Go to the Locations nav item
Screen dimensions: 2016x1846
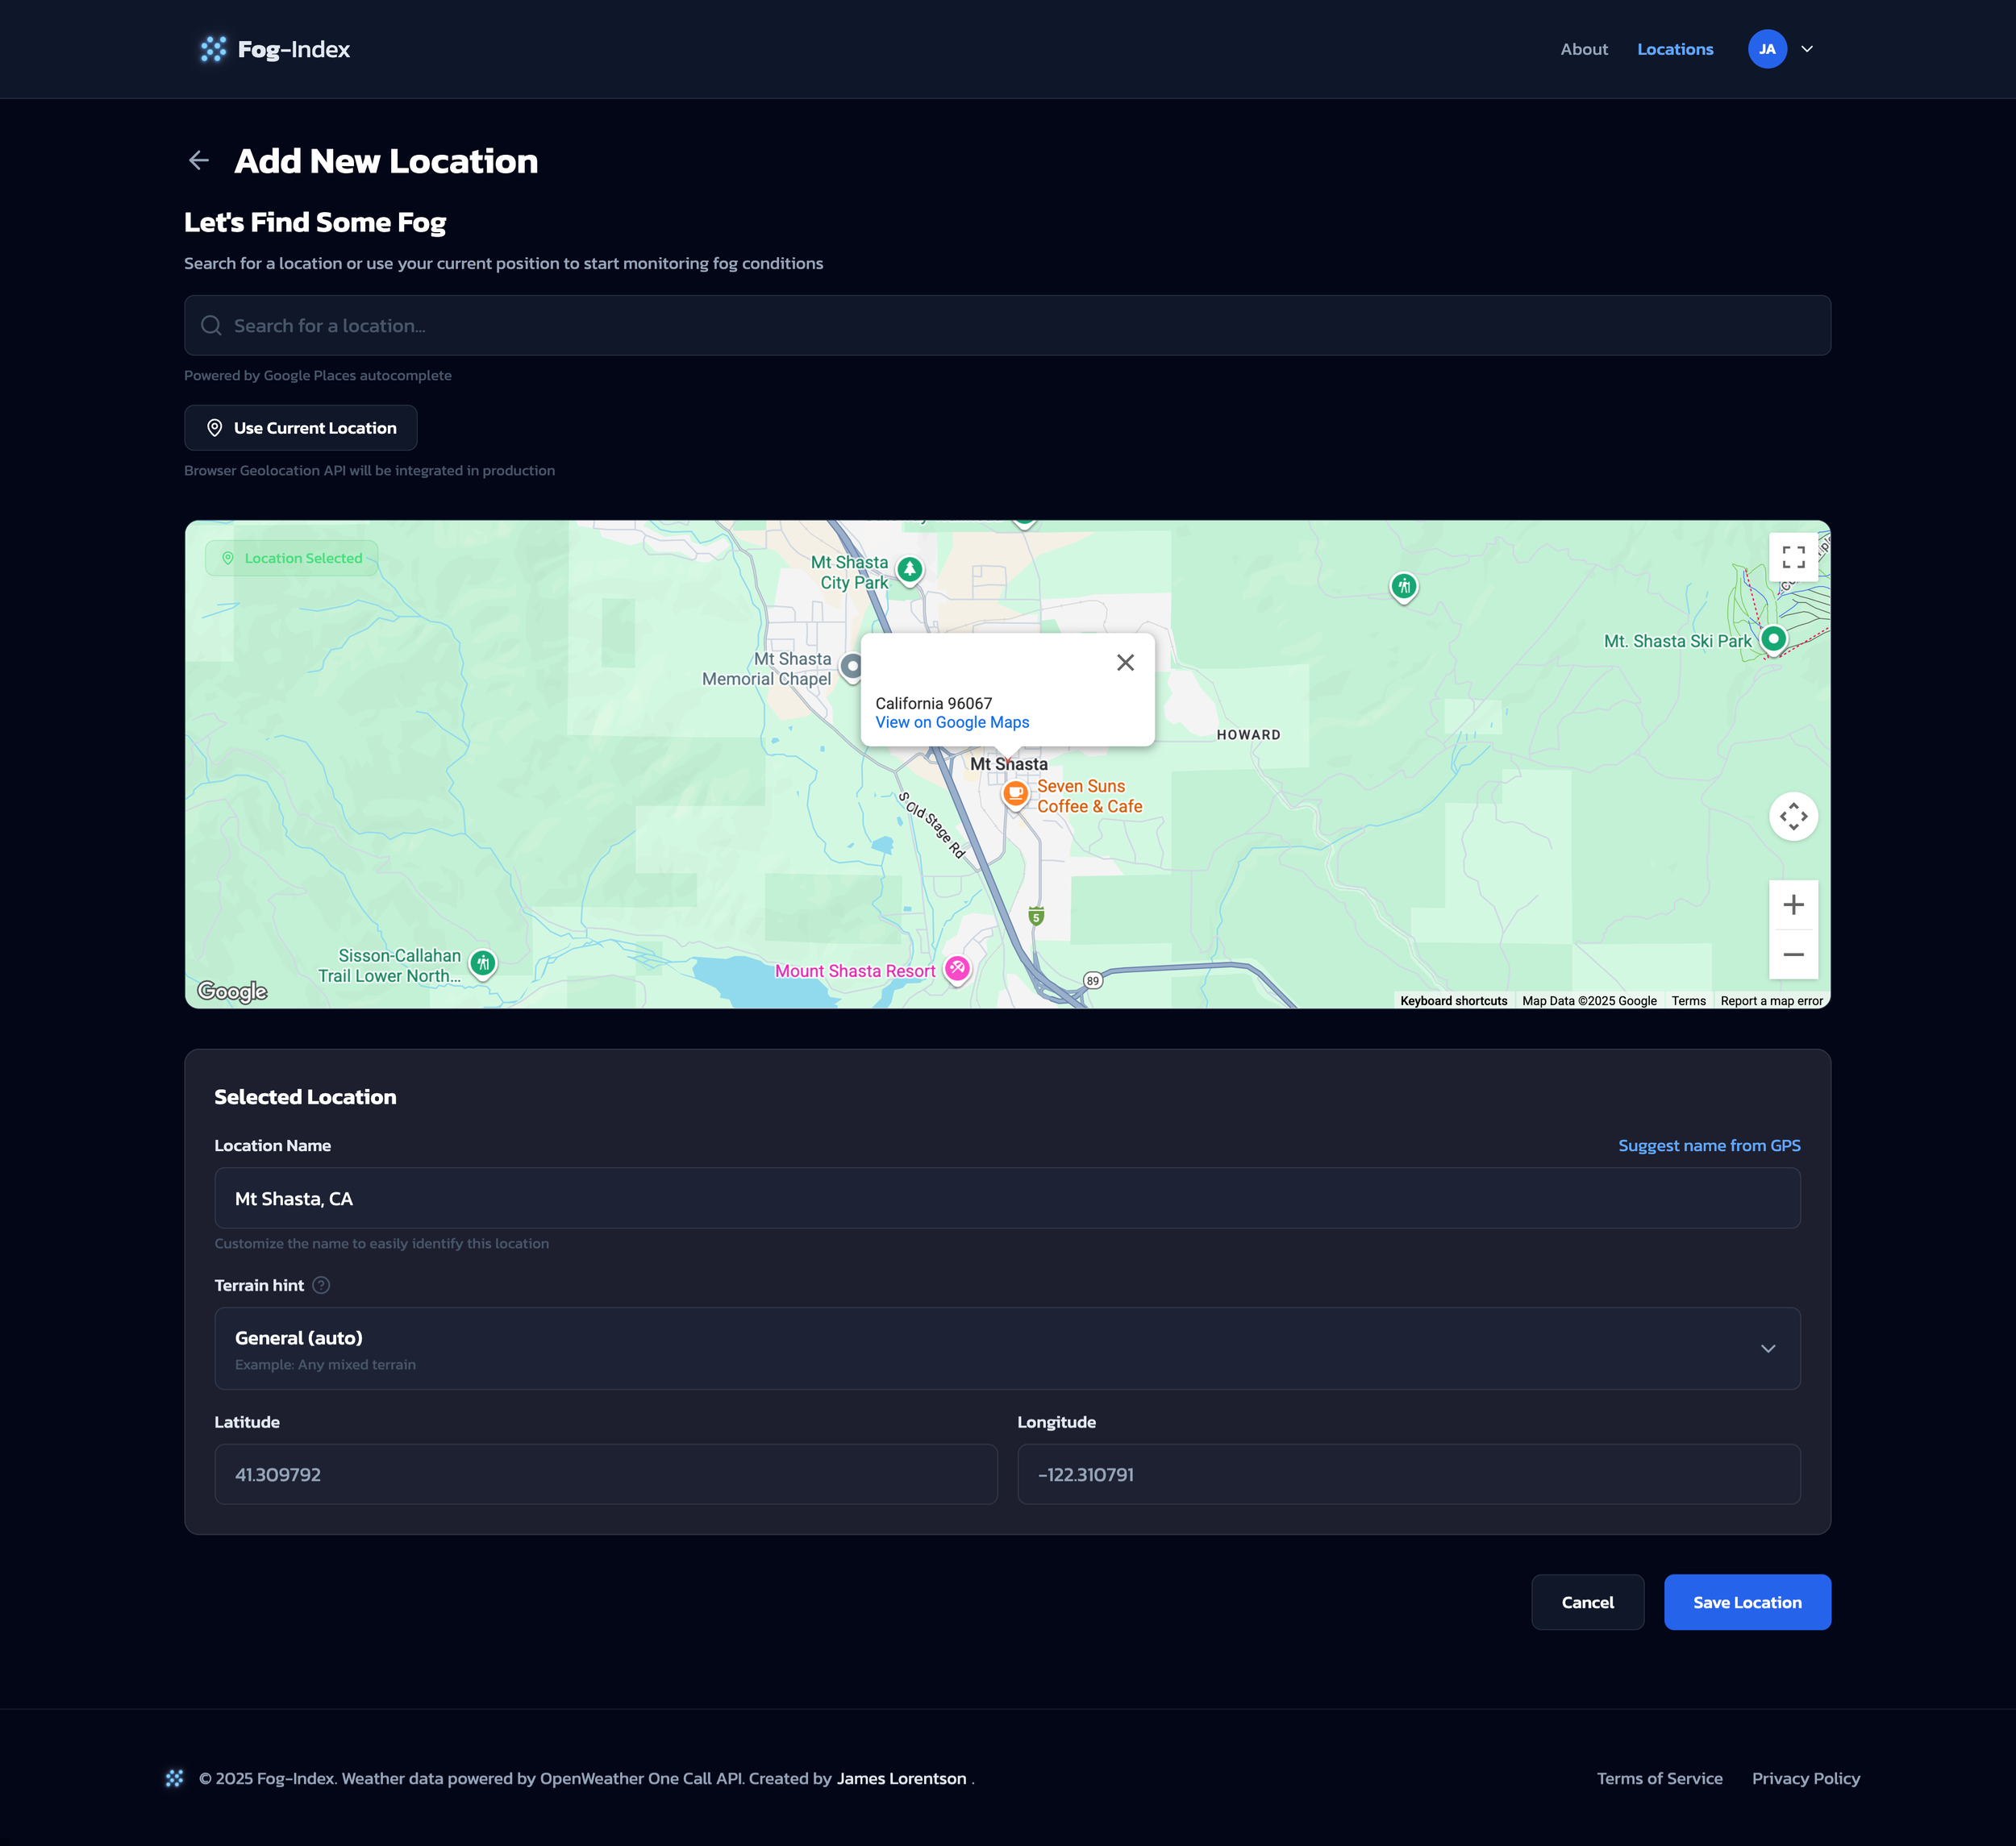click(x=1674, y=49)
